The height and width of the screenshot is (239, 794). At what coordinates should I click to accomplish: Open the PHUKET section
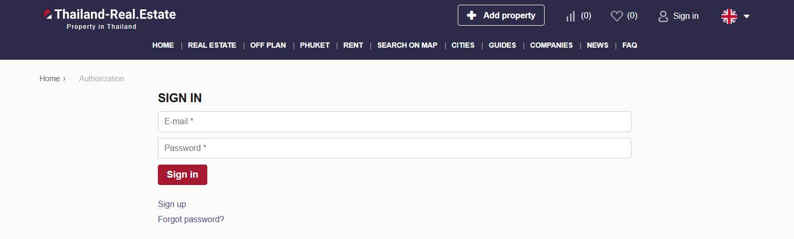pos(315,45)
